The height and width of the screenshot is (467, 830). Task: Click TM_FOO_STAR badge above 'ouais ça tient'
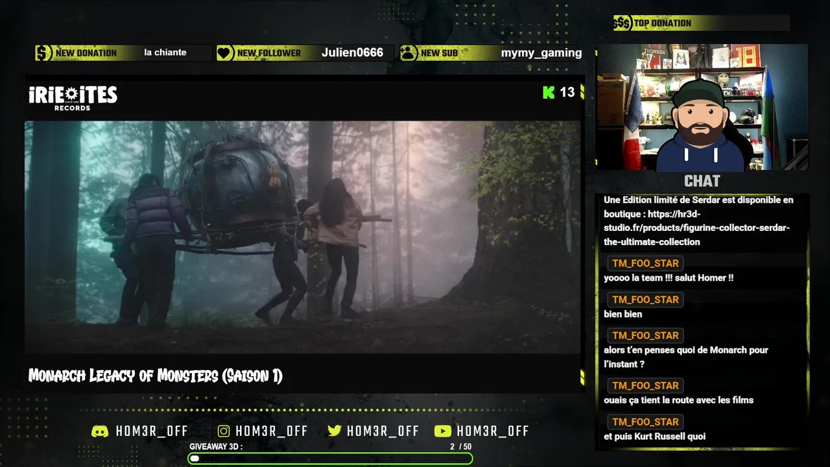645,385
